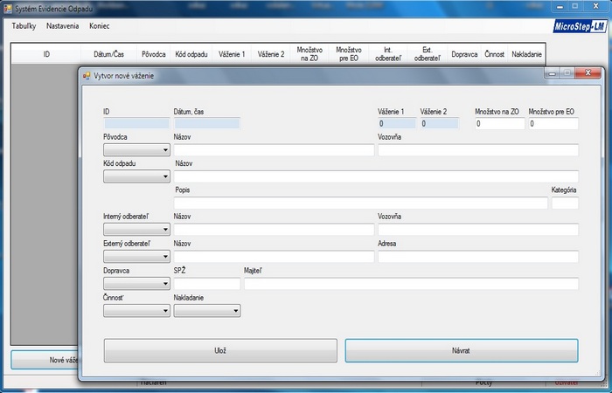Expand the Pôvodca dropdown
Image resolution: width=612 pixels, height=393 pixels.
136,149
